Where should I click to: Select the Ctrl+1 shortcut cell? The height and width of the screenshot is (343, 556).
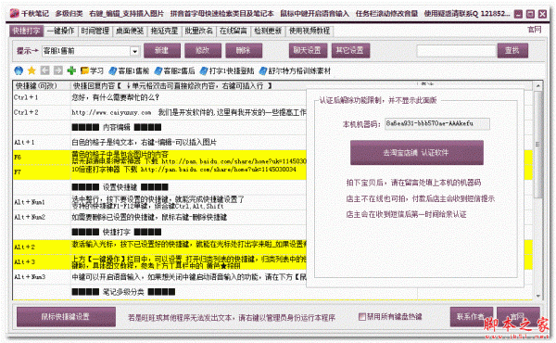42,97
